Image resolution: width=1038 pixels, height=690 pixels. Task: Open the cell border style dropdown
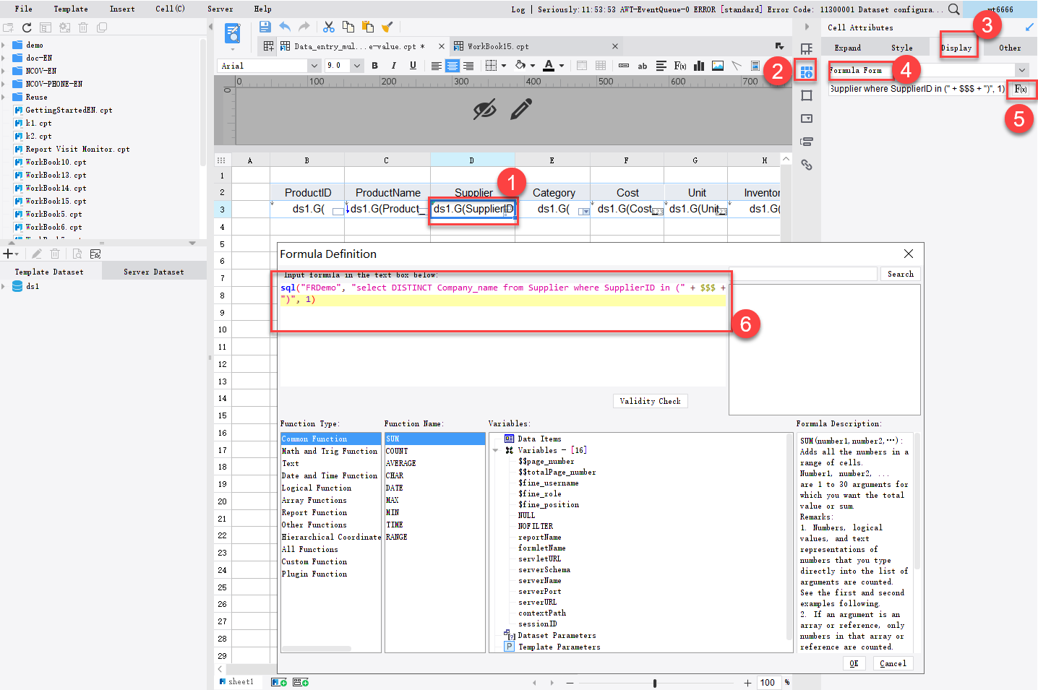[504, 66]
